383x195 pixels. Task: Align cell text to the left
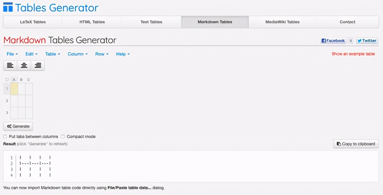coord(10,65)
